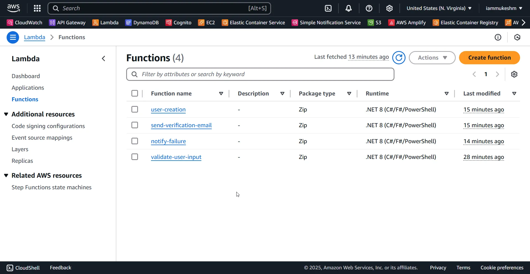Collapse the Additional resources section
This screenshot has width=530, height=274.
click(6, 114)
